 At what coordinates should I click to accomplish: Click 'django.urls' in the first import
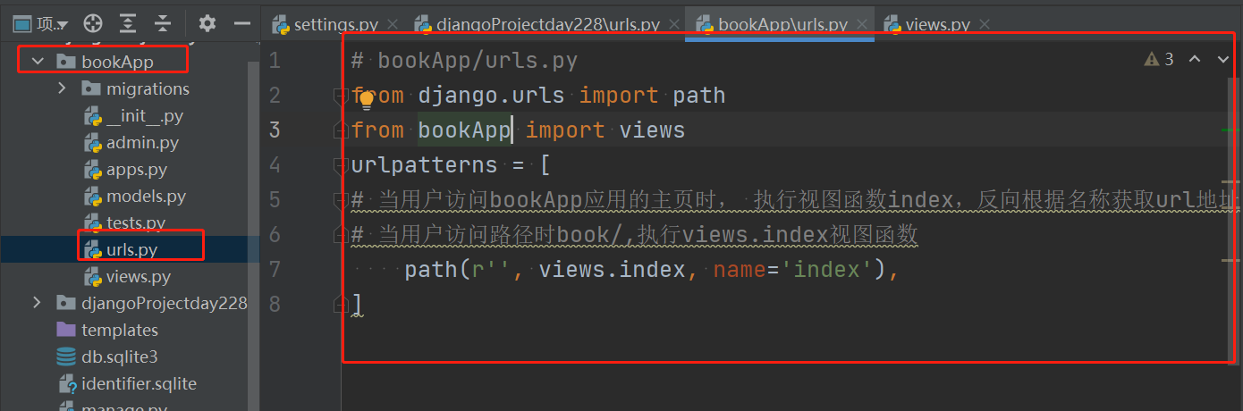tap(492, 96)
